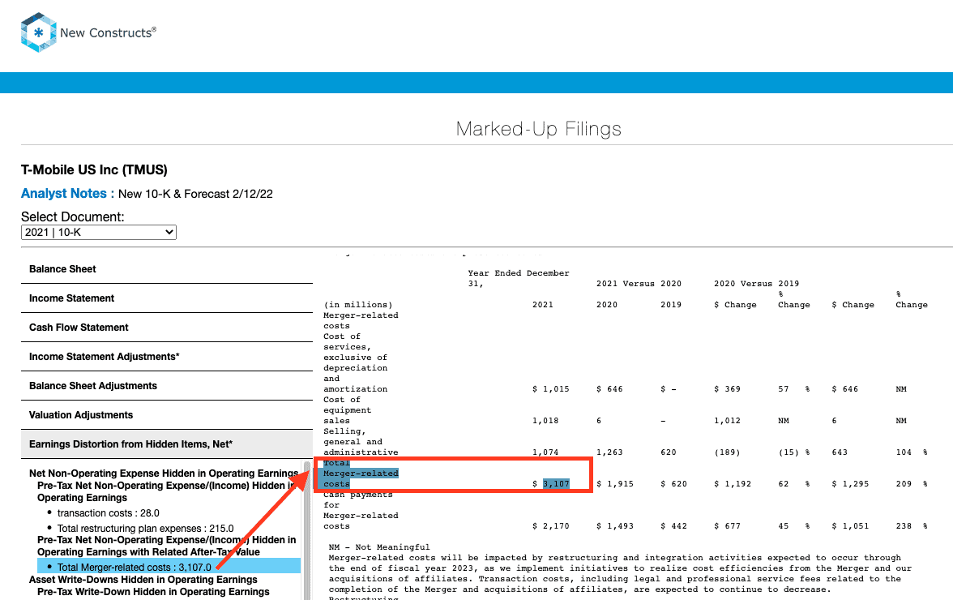Click the 'Select Document:' label
Viewport: 953px width, 600px height.
click(73, 217)
